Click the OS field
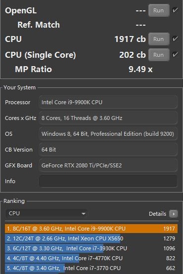 pyautogui.click(x=108, y=134)
